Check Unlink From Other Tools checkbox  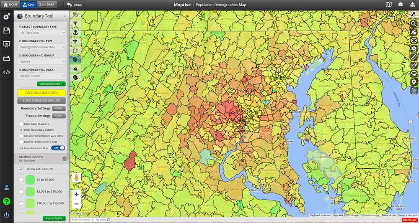pos(21,142)
